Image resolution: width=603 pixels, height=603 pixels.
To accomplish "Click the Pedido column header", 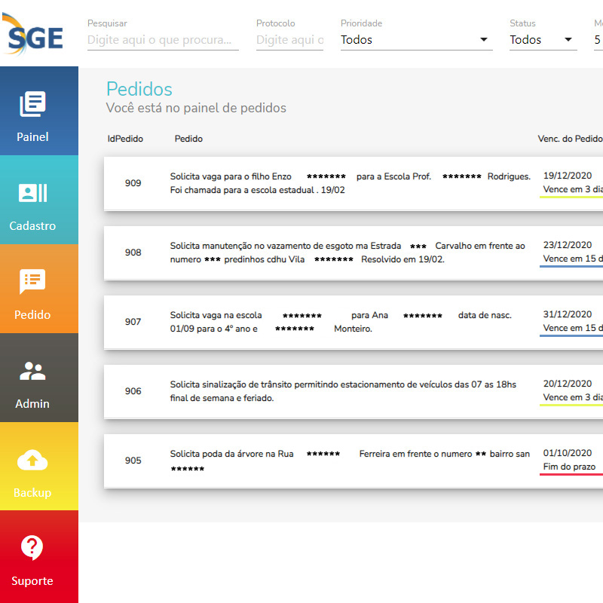I will click(188, 139).
